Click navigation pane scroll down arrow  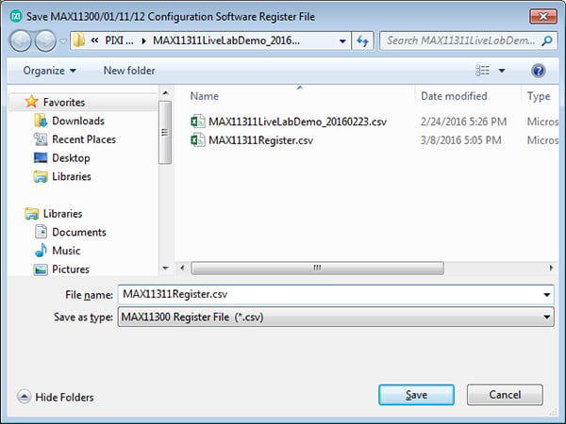click(165, 268)
